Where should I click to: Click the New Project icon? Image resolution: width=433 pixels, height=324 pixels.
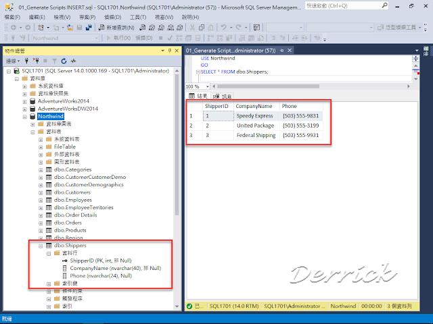(x=41, y=28)
